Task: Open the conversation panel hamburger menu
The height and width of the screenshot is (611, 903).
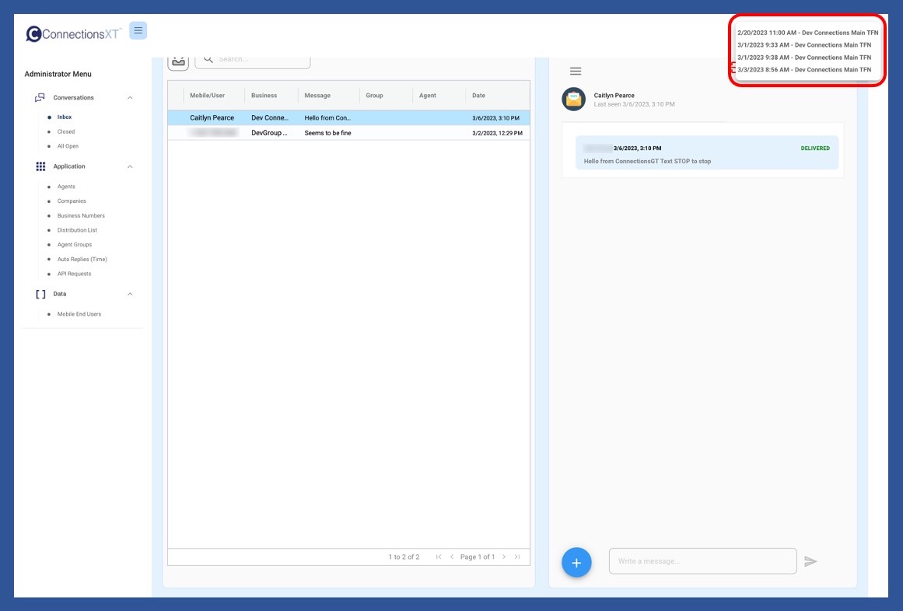Action: [576, 72]
